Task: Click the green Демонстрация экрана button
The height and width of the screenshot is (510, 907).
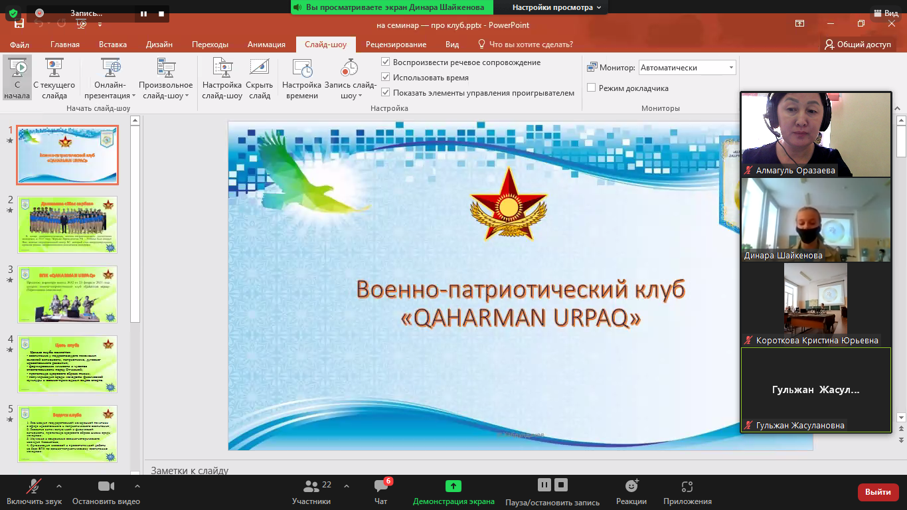Action: click(x=453, y=487)
